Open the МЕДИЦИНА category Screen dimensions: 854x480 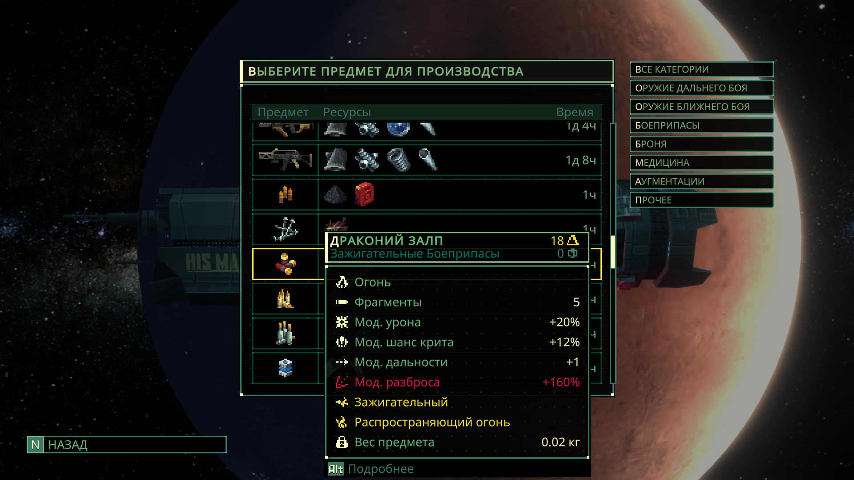click(701, 163)
